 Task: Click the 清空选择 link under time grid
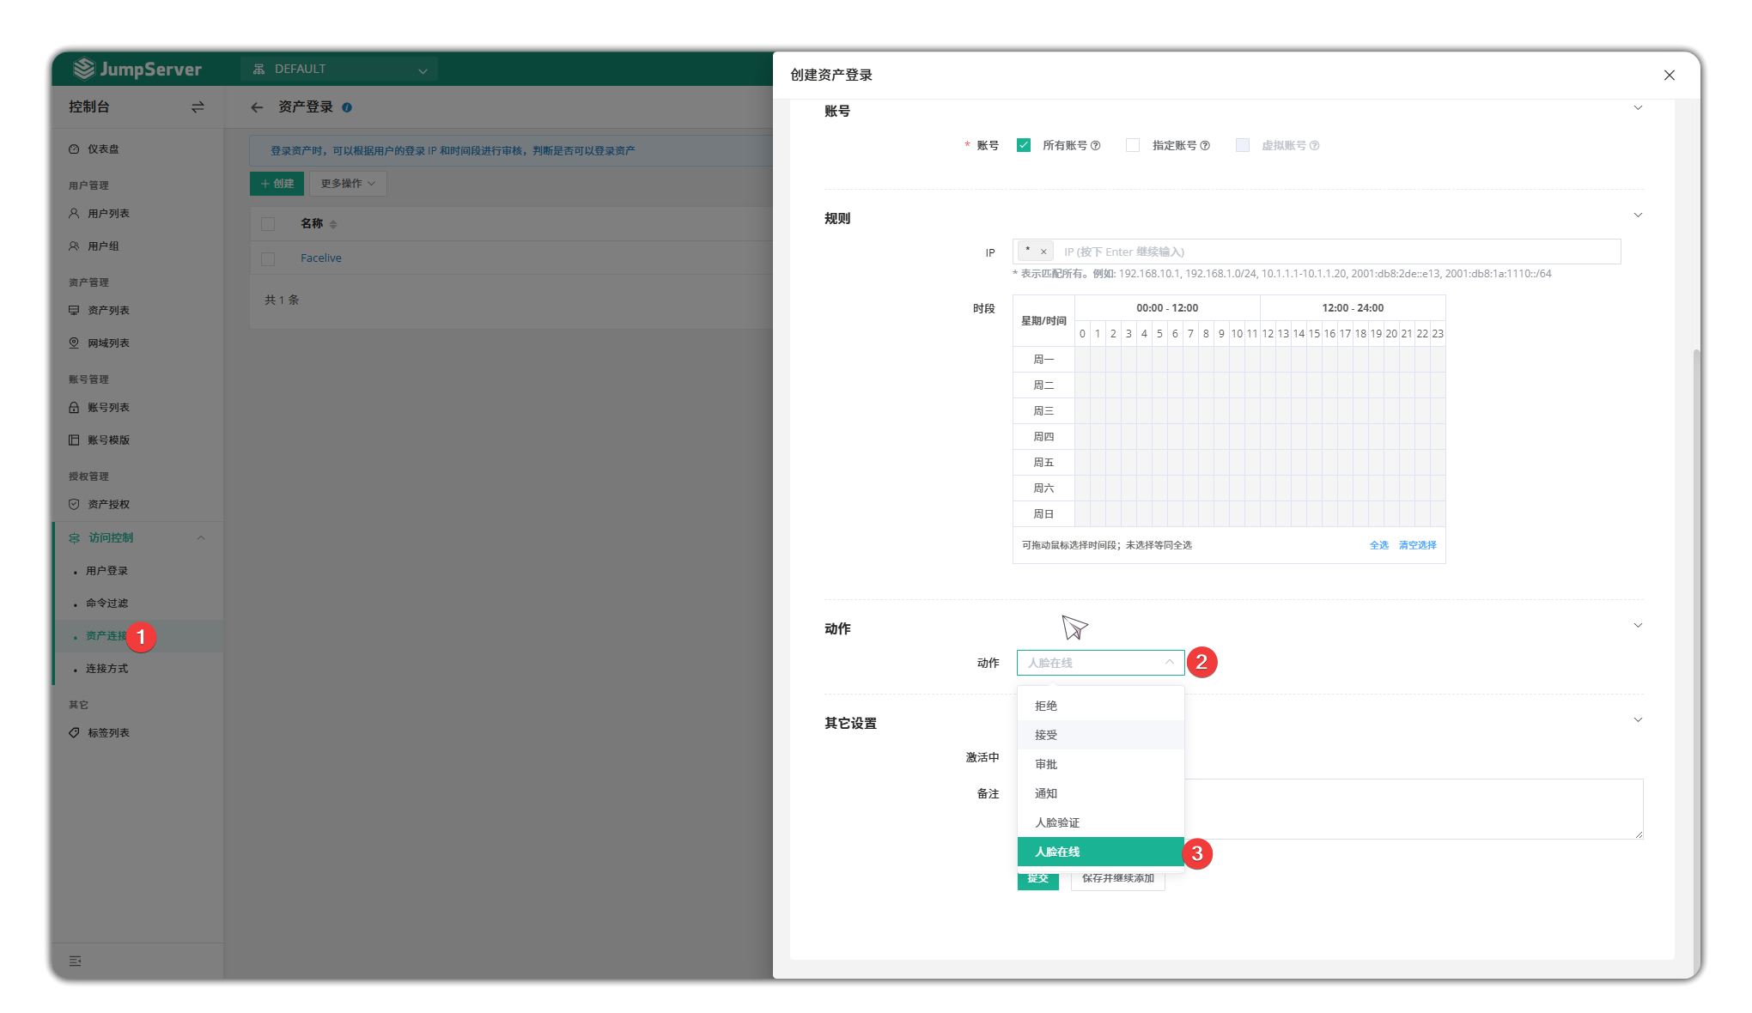tap(1417, 545)
